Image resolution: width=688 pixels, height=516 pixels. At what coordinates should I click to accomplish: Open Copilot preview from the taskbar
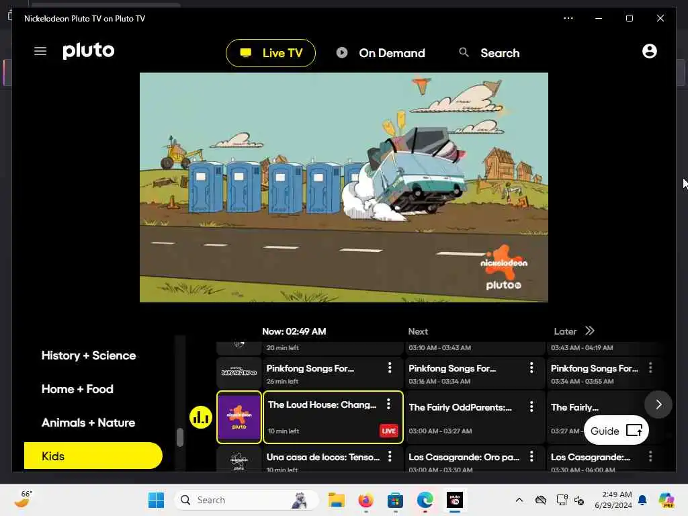coord(666,500)
